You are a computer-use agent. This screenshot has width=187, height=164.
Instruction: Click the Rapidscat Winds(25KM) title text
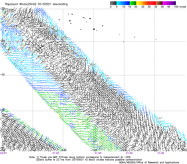tap(36, 4)
